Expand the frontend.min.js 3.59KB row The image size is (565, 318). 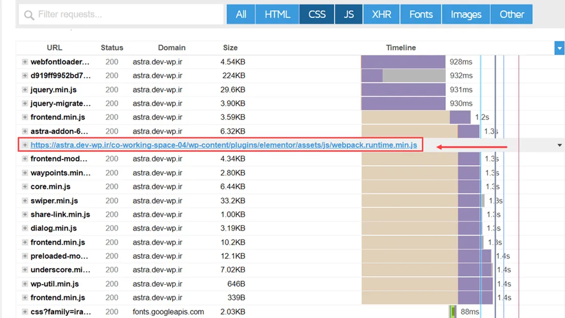(25, 117)
